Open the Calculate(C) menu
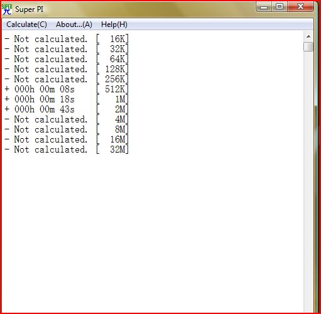Image resolution: width=321 pixels, height=314 pixels. click(x=26, y=24)
